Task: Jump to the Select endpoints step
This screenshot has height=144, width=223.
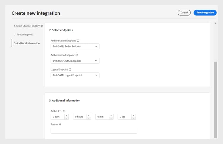Action: point(23,35)
